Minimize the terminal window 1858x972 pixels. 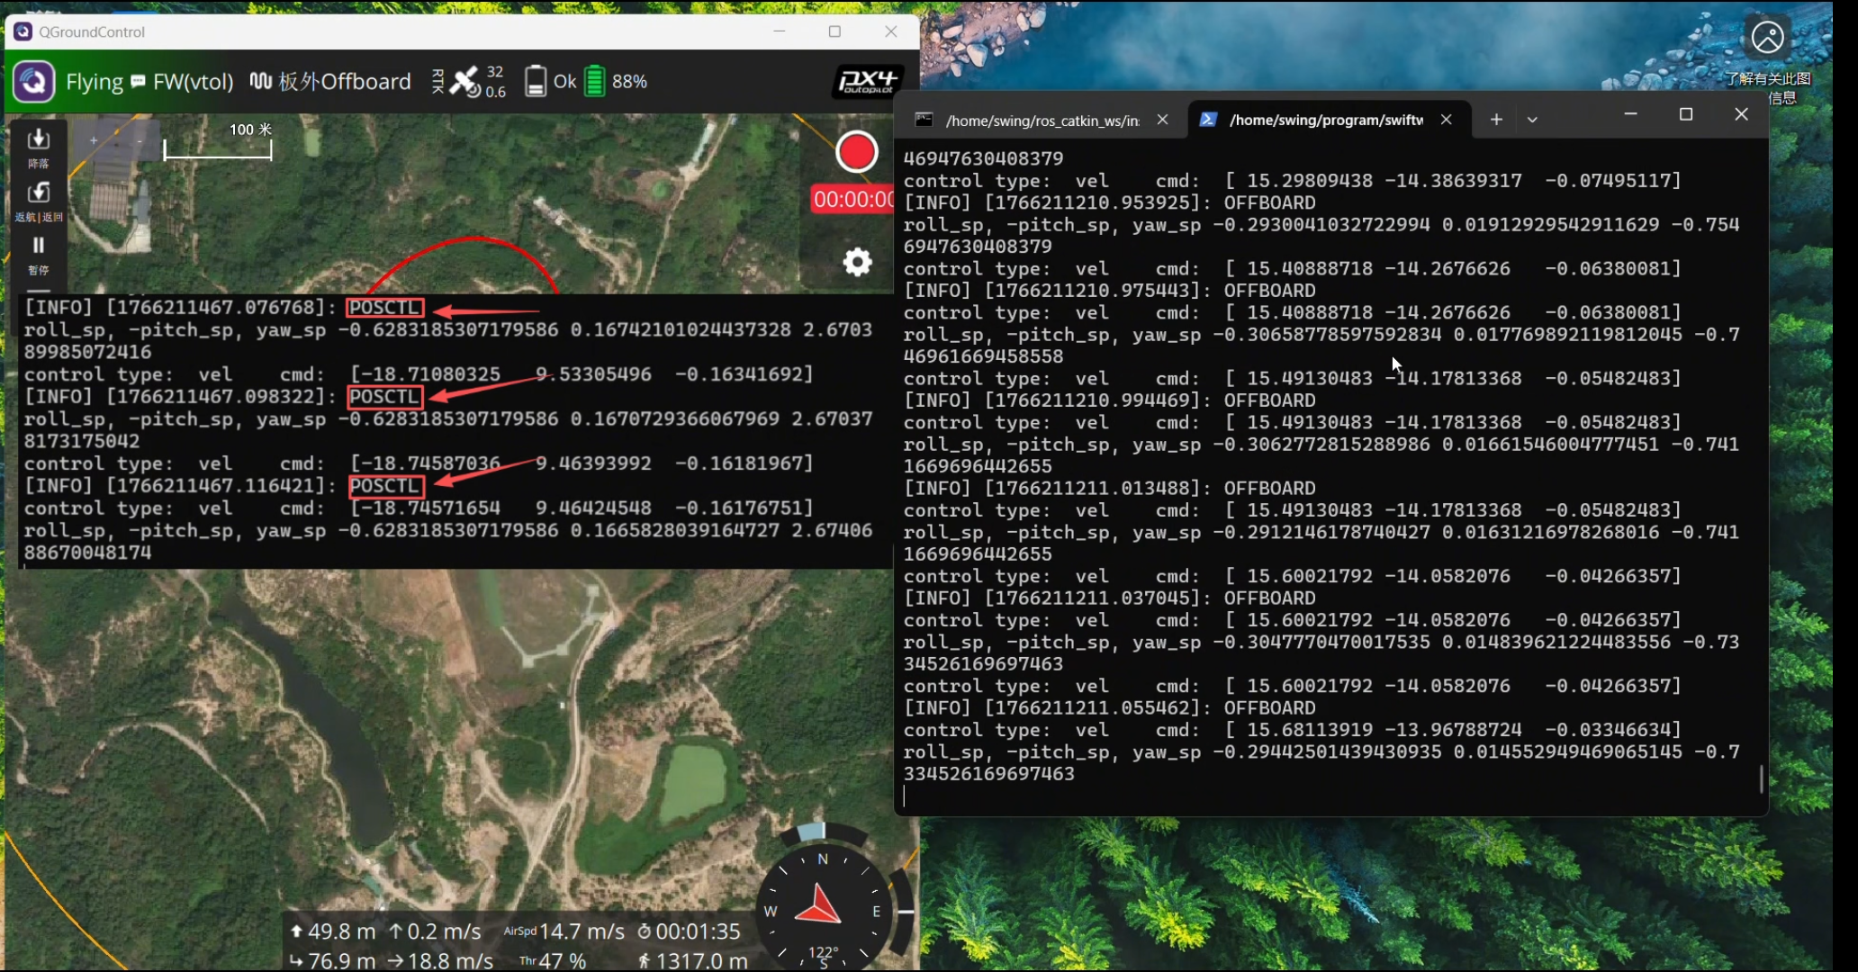[x=1630, y=114]
